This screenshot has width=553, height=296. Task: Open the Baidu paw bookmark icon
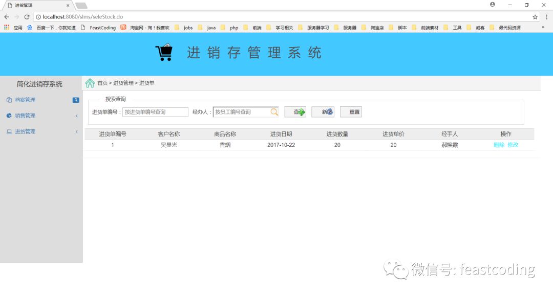tap(30, 28)
